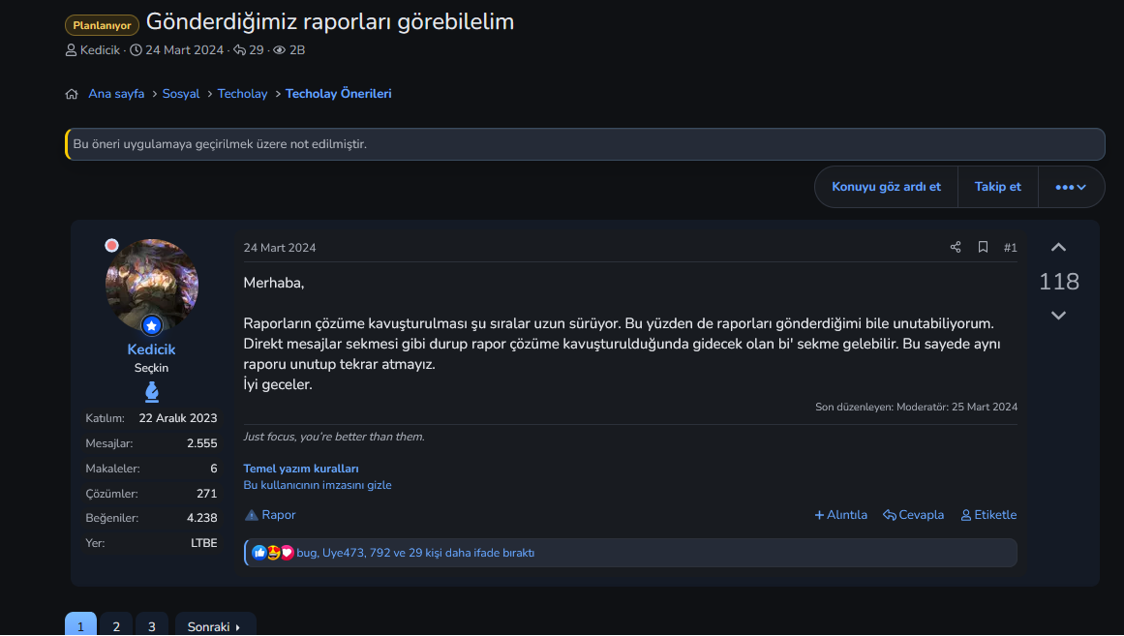Click Alıntıla to quote the post

pos(841,515)
